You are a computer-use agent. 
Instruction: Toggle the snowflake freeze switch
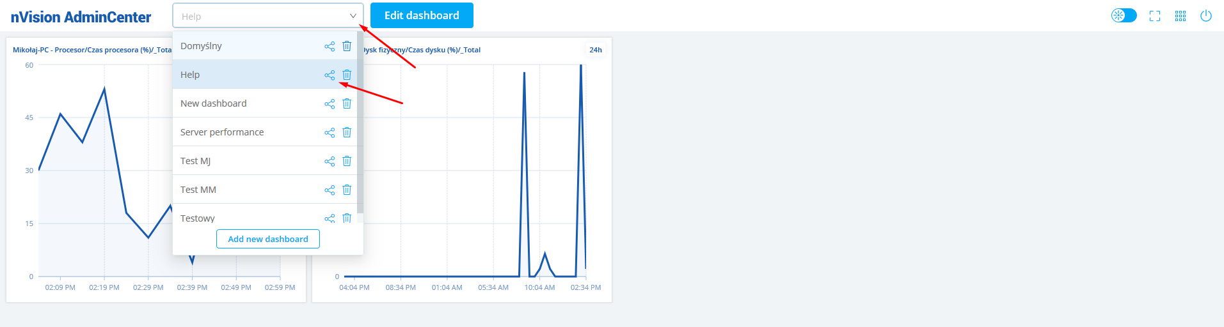tap(1124, 15)
